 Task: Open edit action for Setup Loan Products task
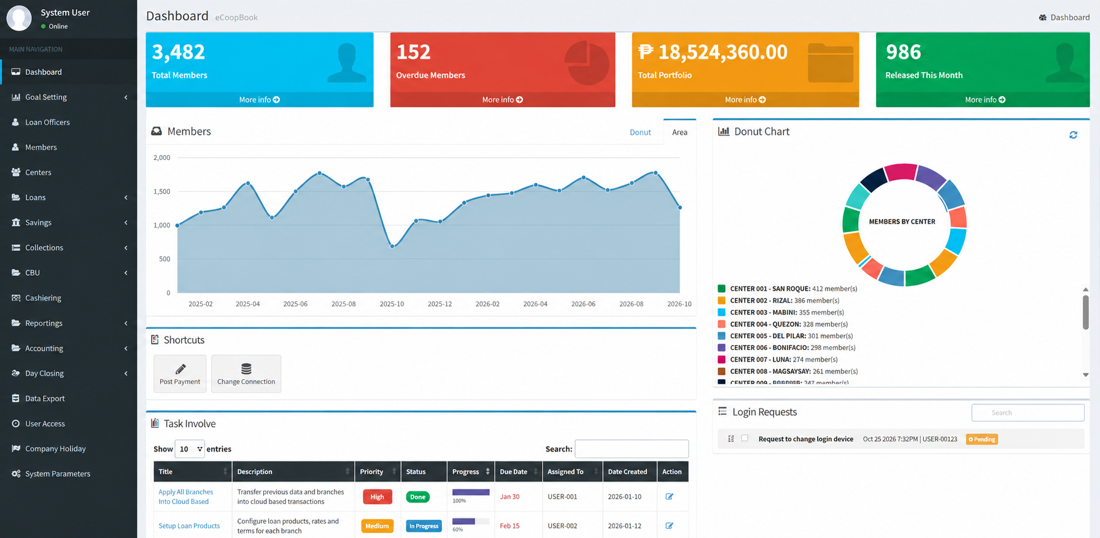(669, 526)
